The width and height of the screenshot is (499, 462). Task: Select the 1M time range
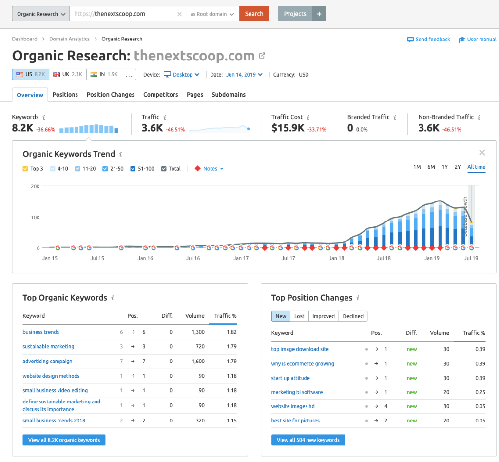point(417,167)
